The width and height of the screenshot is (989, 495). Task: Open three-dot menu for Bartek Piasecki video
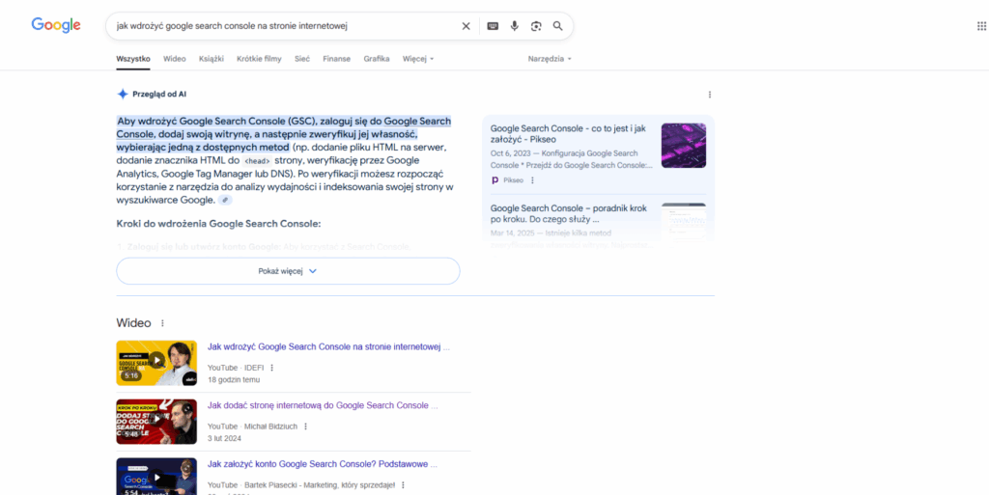(403, 485)
